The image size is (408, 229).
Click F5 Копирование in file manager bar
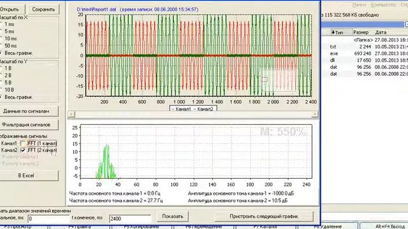coord(142,226)
